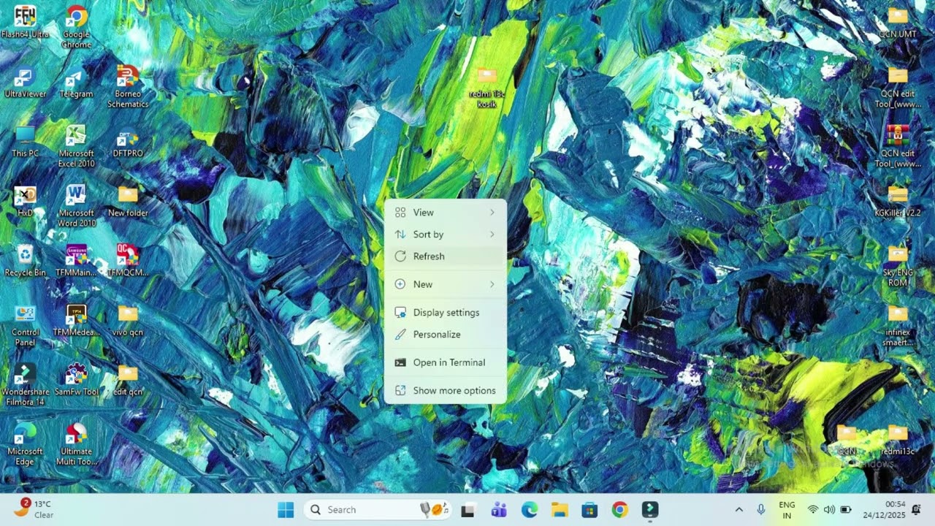Image resolution: width=935 pixels, height=526 pixels.
Task: Select the HxD desktop shortcut
Action: pyautogui.click(x=26, y=202)
